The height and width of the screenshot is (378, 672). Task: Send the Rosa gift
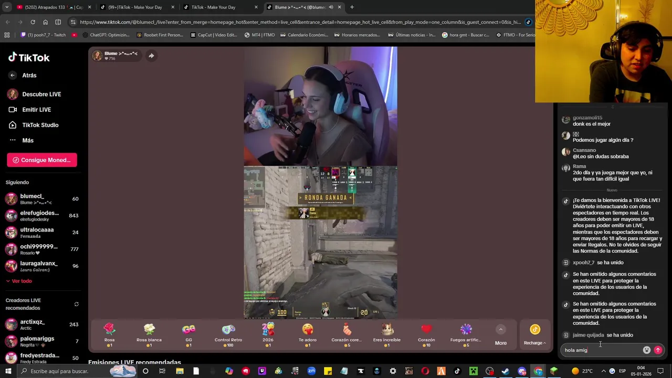[109, 335]
